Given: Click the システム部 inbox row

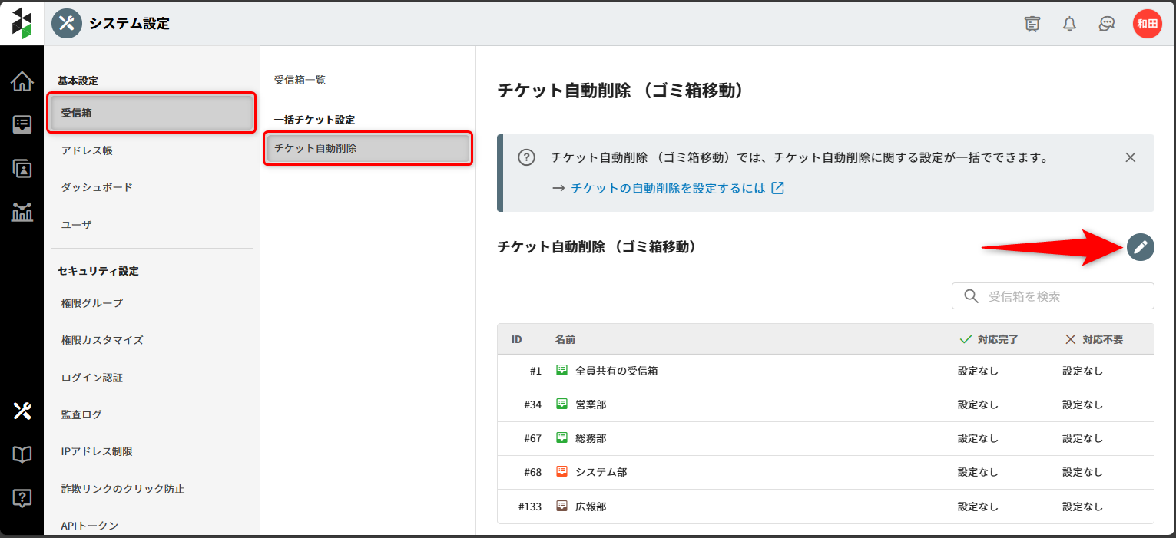Looking at the screenshot, I should [601, 472].
